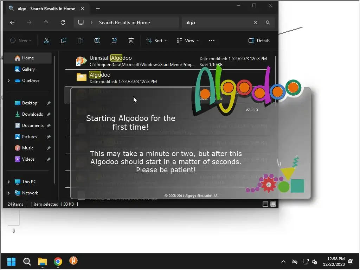Open Google Chrome from taskbar
This screenshot has width=360, height=270.
[58, 262]
